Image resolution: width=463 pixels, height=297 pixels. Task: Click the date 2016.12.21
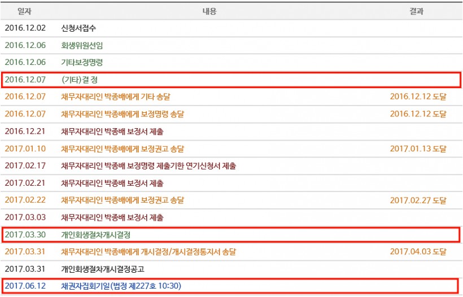point(25,132)
